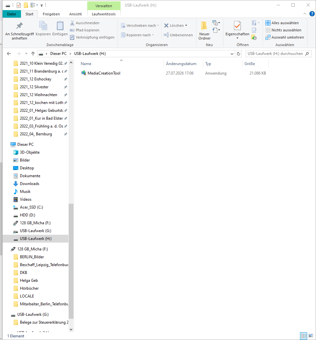This screenshot has width=316, height=340.
Task: Customize quick access toolbar dropdown
Action: point(42,6)
